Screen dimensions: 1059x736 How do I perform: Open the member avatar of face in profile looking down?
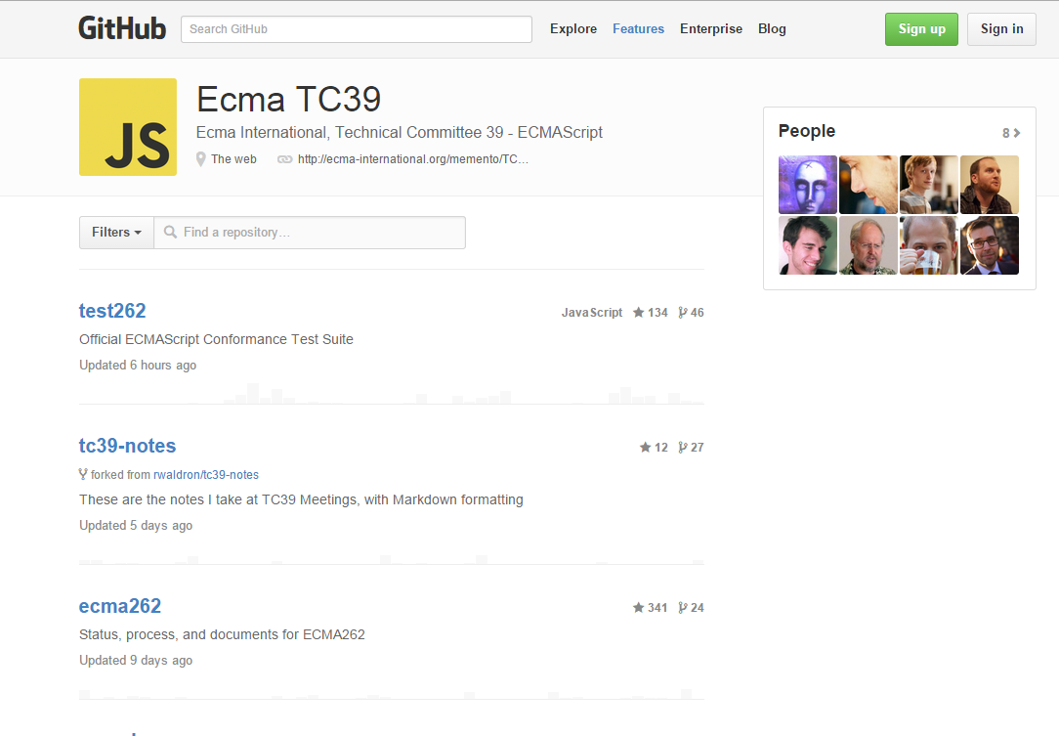tap(868, 185)
